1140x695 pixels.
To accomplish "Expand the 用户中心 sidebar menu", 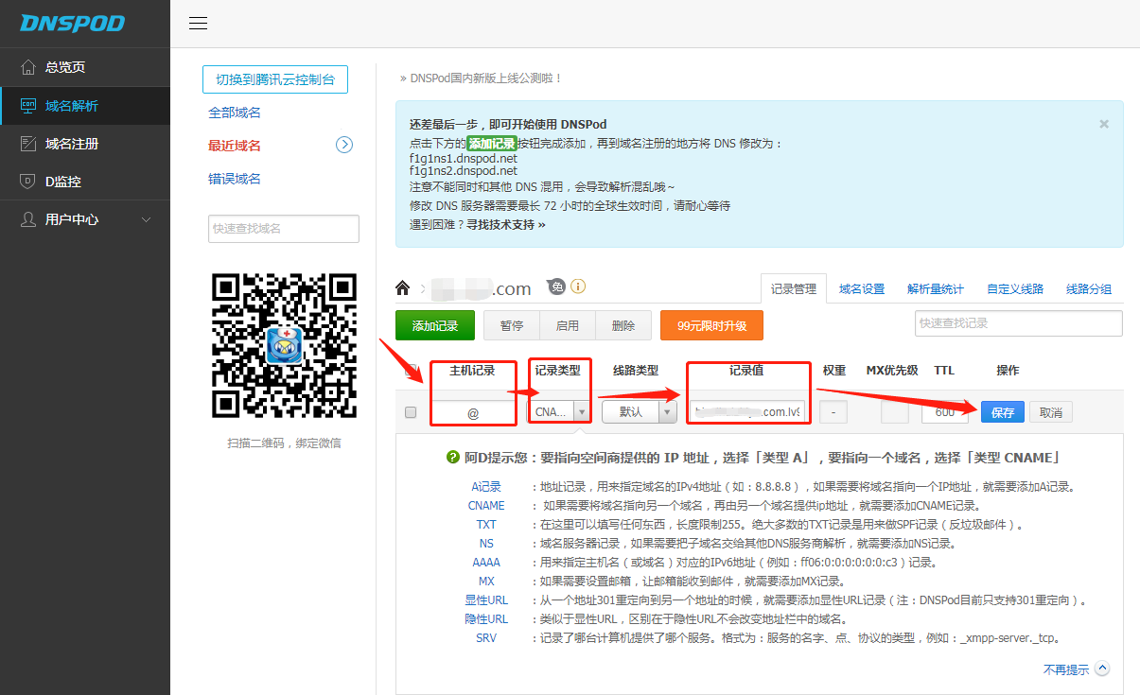I will tap(85, 219).
